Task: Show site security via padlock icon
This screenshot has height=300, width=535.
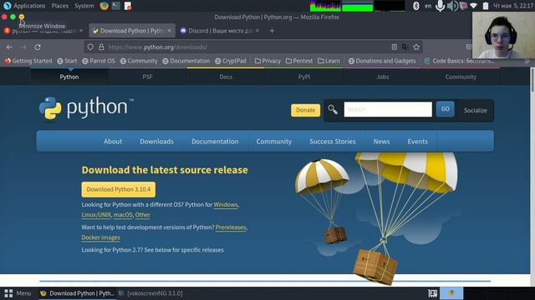Action: pyautogui.click(x=101, y=47)
